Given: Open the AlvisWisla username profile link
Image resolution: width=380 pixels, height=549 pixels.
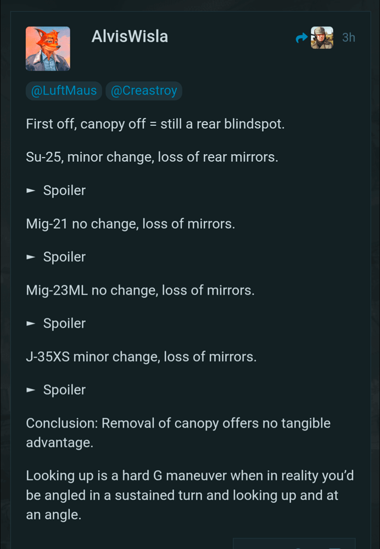Looking at the screenshot, I should pyautogui.click(x=130, y=37).
